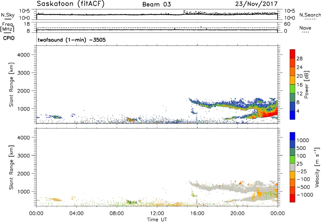Click the 'Slant Range [km]' label of velocity panel
The height and width of the screenshot is (222, 321).
tap(11, 167)
